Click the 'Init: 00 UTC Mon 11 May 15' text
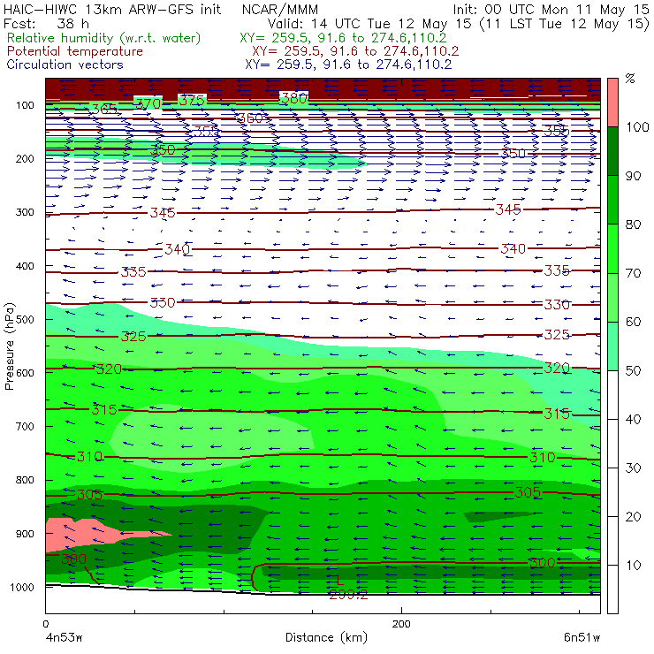 pos(551,10)
